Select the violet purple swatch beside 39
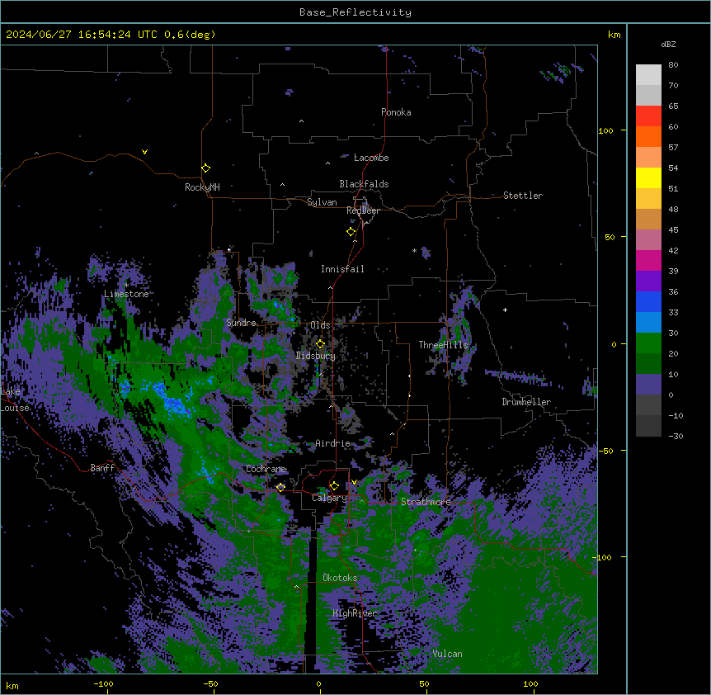The width and height of the screenshot is (711, 695). (648, 281)
